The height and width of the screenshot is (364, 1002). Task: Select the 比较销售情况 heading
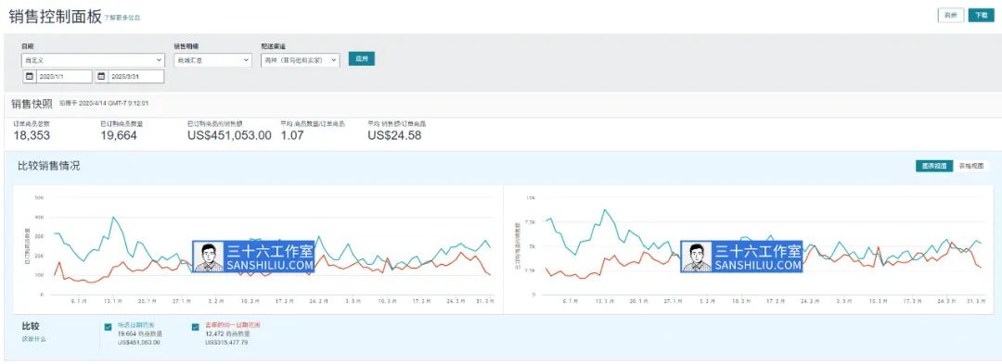click(x=48, y=166)
